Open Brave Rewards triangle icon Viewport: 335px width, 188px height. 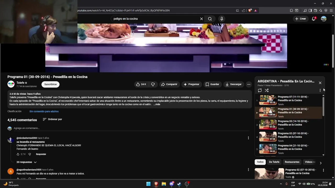[x=255, y=10]
